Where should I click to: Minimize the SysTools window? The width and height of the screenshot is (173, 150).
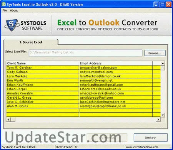point(156,5)
